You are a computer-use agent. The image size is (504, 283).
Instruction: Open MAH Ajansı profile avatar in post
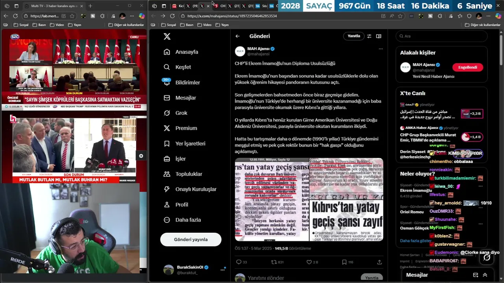(240, 51)
